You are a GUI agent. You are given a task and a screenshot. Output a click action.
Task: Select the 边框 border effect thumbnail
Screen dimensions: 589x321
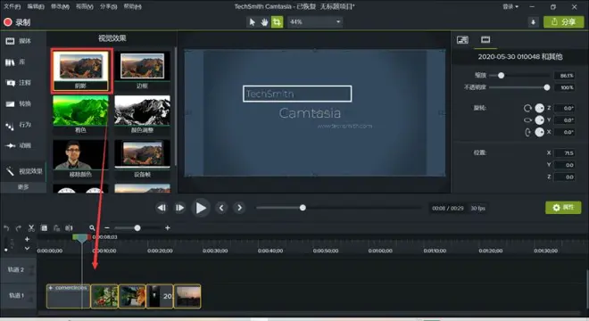142,70
